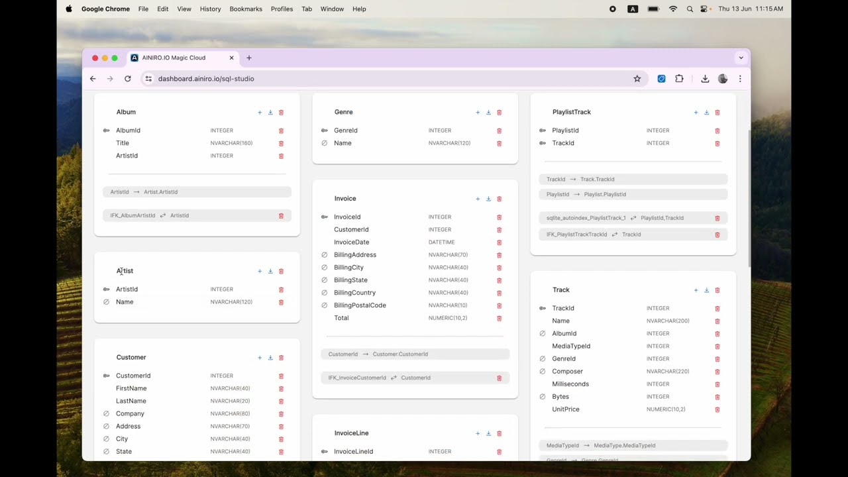Add a column to the InvoiceLine table

[478, 433]
